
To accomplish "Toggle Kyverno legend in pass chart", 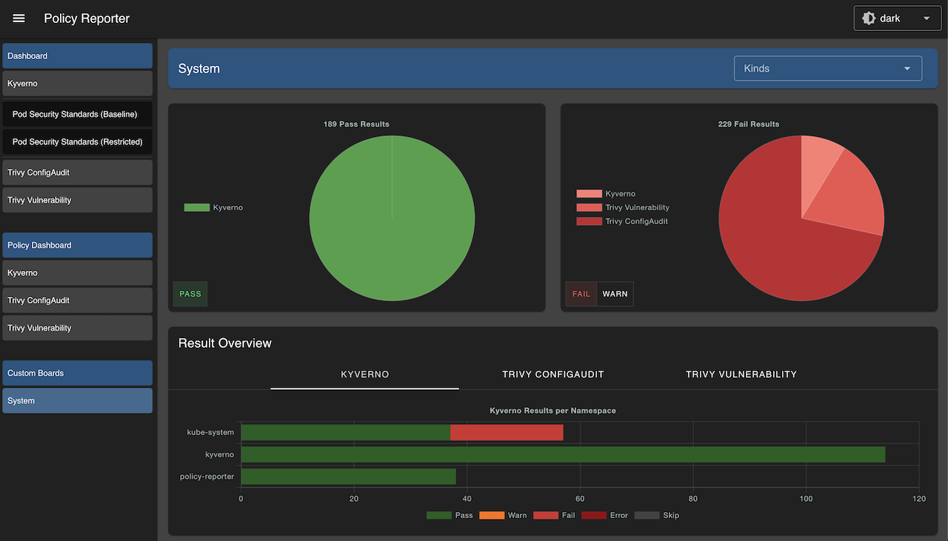I will click(213, 207).
